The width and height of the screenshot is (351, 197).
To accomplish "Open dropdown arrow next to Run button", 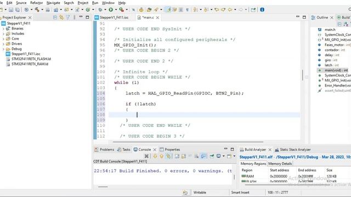I will [x=116, y=10].
